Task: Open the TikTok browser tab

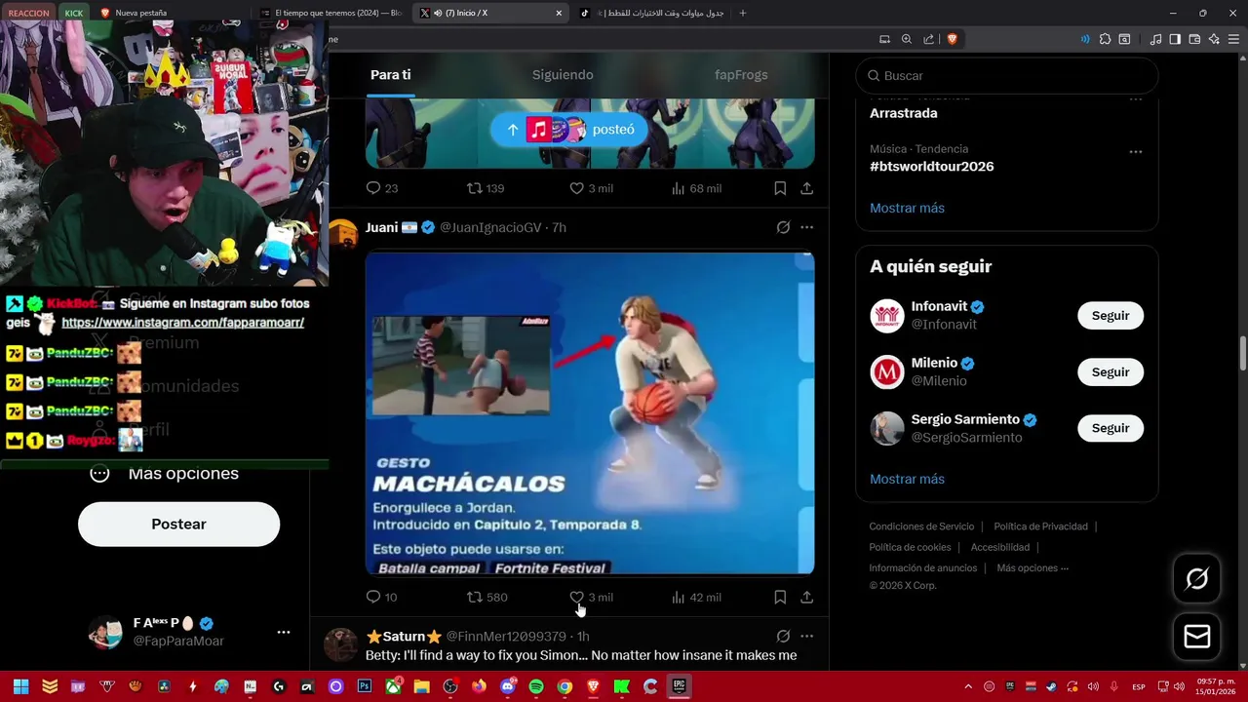Action: [x=652, y=13]
